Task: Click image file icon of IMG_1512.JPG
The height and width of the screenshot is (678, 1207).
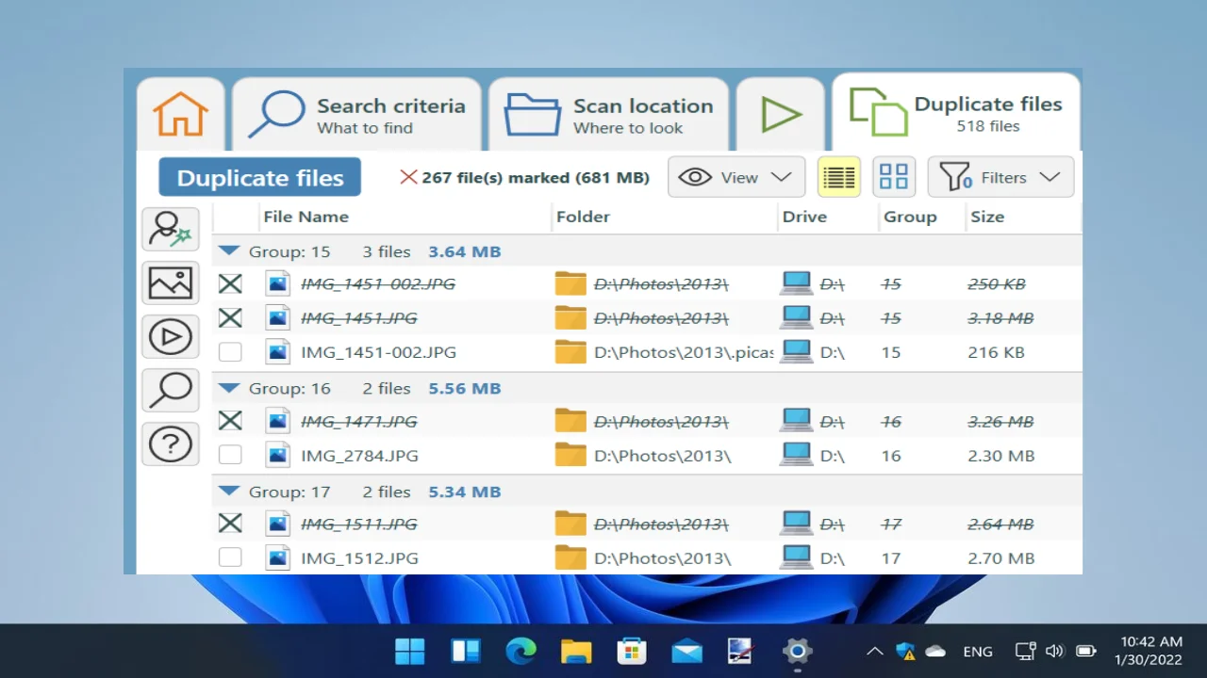Action: coord(277,557)
